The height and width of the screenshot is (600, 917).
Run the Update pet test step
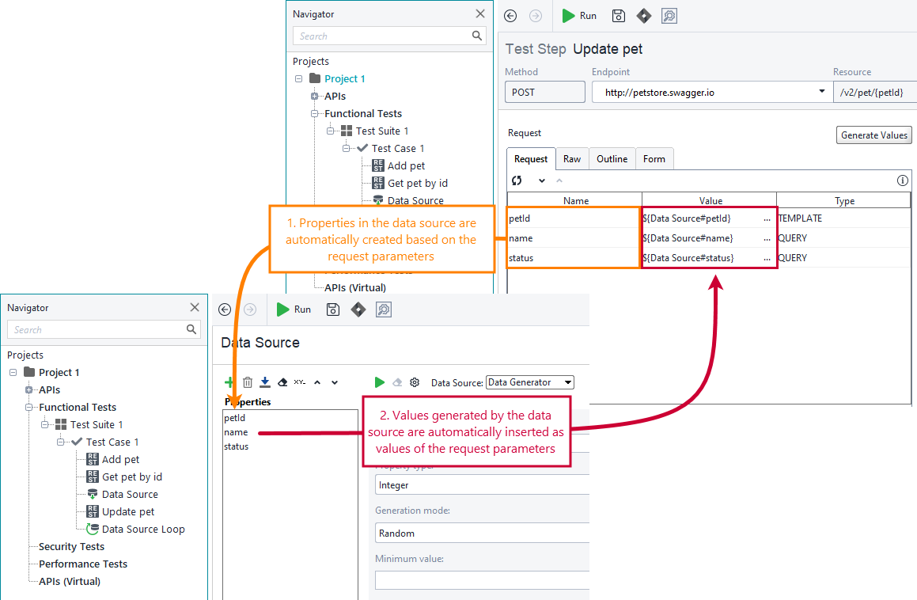578,16
